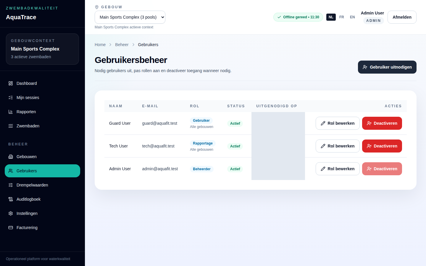Viewport: 426px width, 266px height.
Task: Switch language to FR
Action: [342, 17]
